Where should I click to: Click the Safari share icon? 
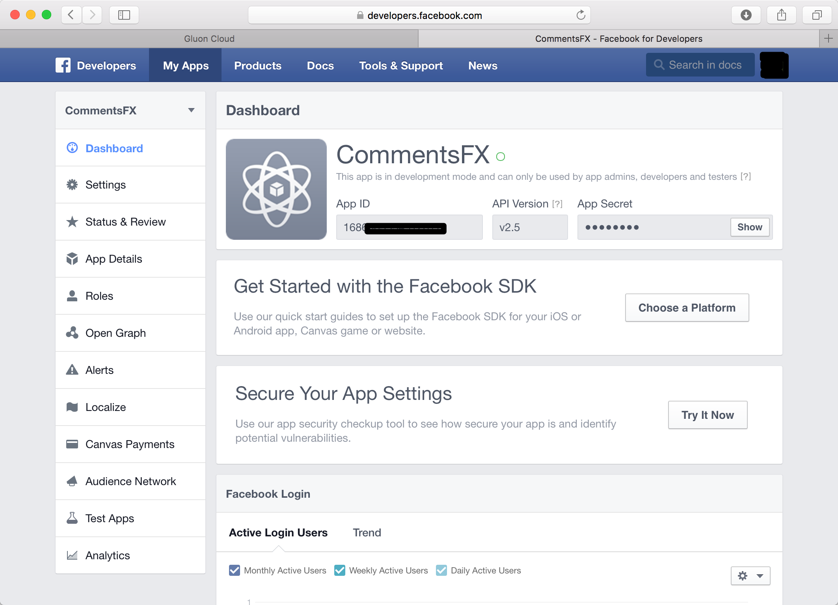tap(781, 15)
